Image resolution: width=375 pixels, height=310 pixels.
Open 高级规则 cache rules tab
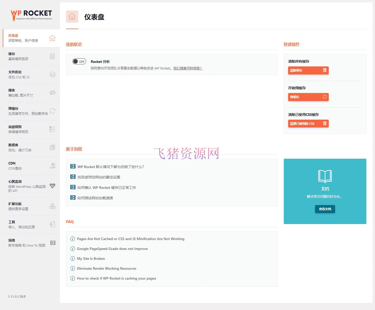31,129
